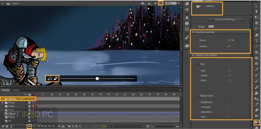This screenshot has height=129, width=261.
Task: Select the Eraser tool
Action: click(x=257, y=110)
